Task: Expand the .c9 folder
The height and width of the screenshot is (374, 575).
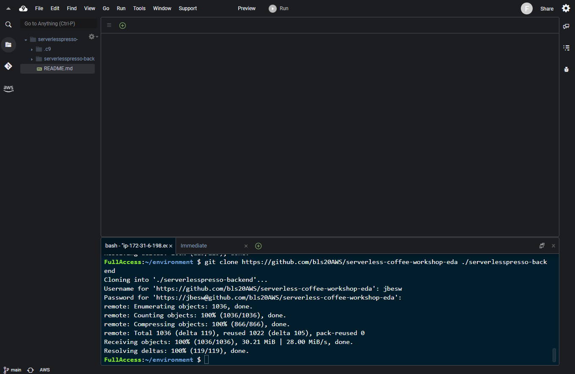Action: [32, 49]
